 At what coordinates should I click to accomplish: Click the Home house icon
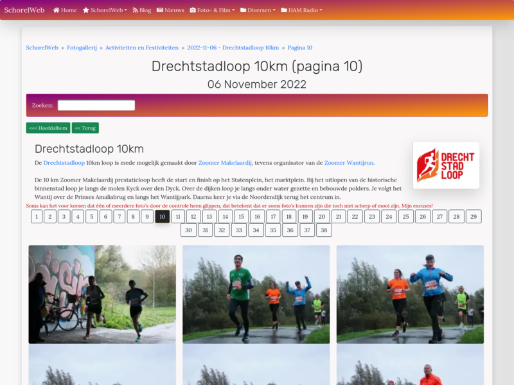pos(57,10)
